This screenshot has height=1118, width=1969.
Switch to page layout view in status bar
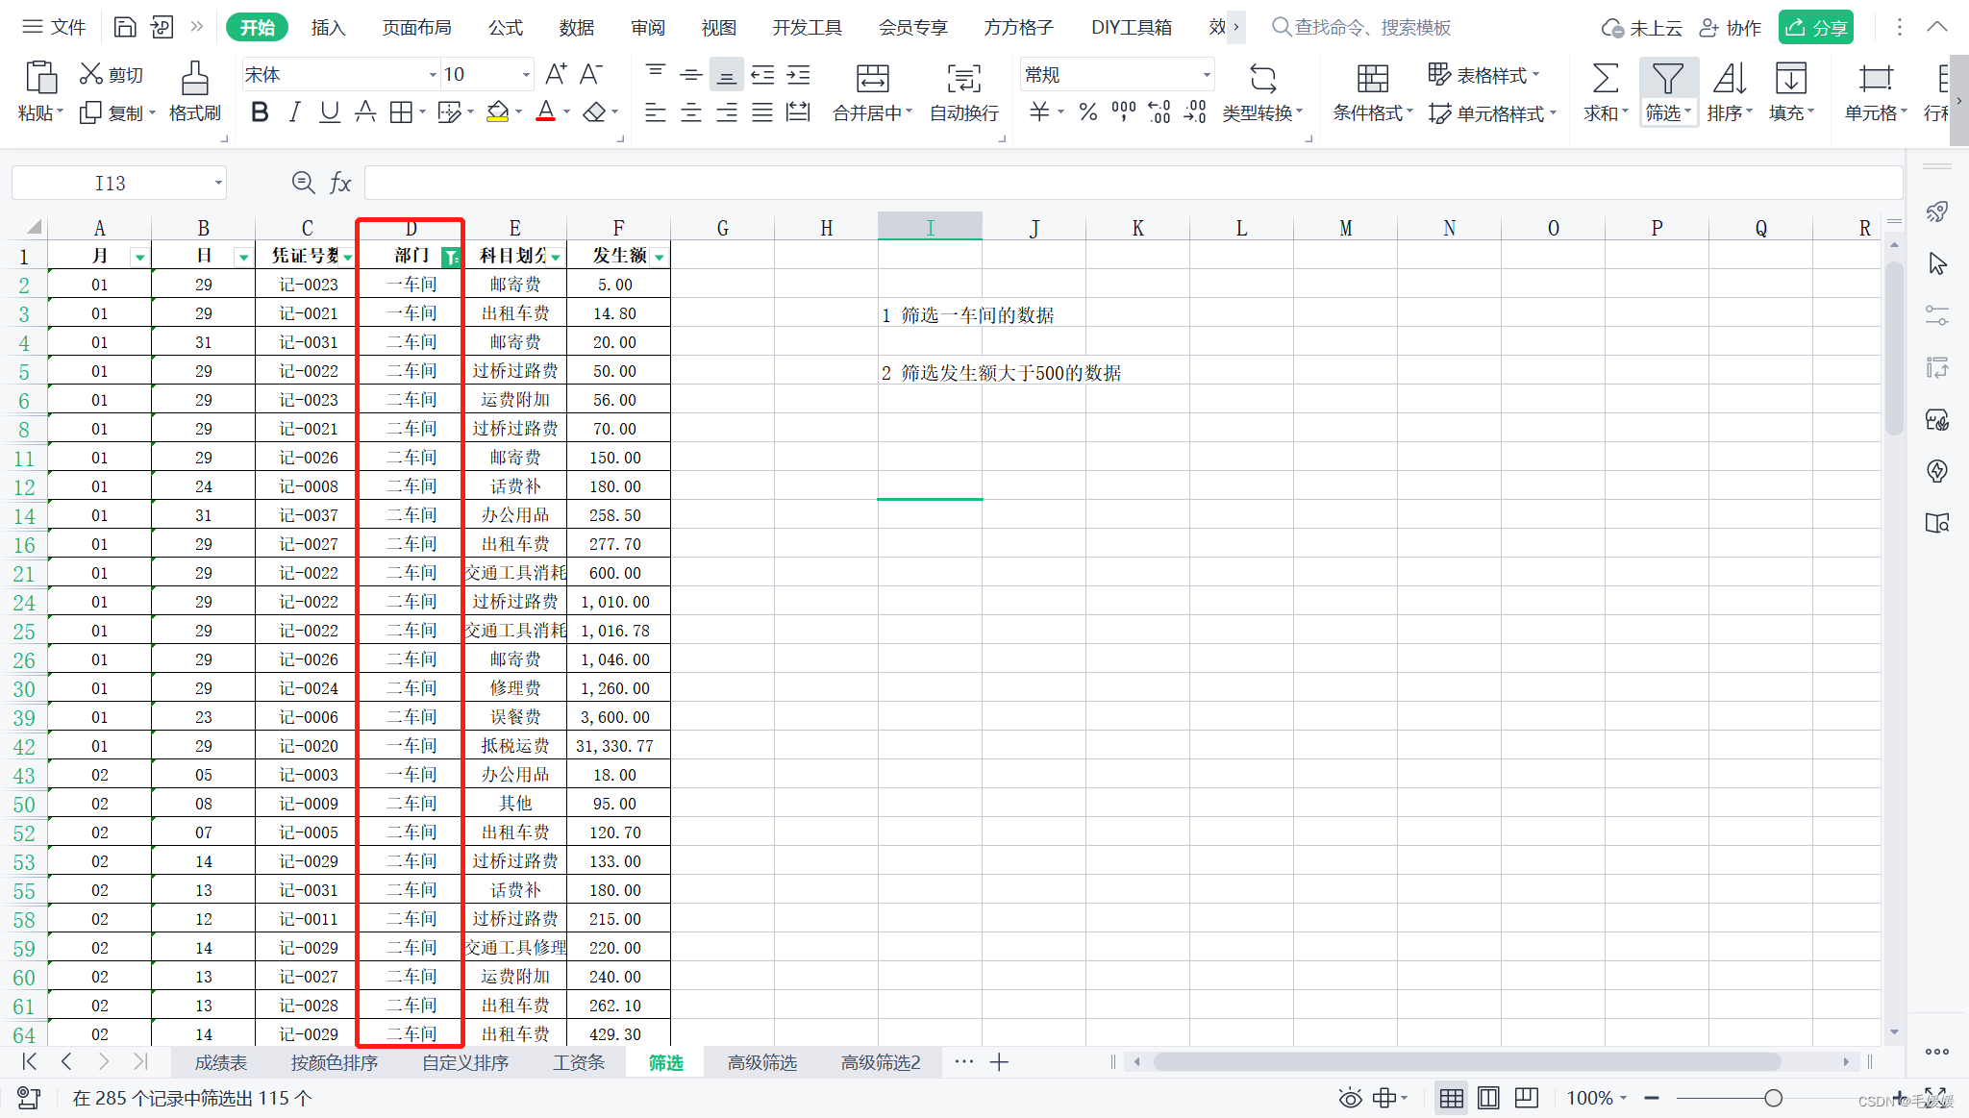1488,1098
